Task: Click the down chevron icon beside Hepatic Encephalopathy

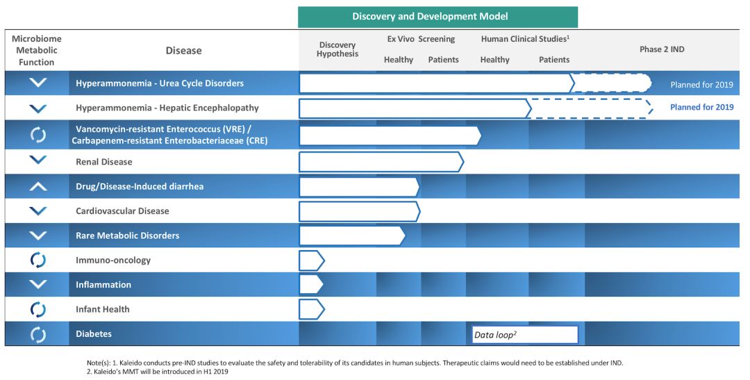Action: (x=37, y=108)
